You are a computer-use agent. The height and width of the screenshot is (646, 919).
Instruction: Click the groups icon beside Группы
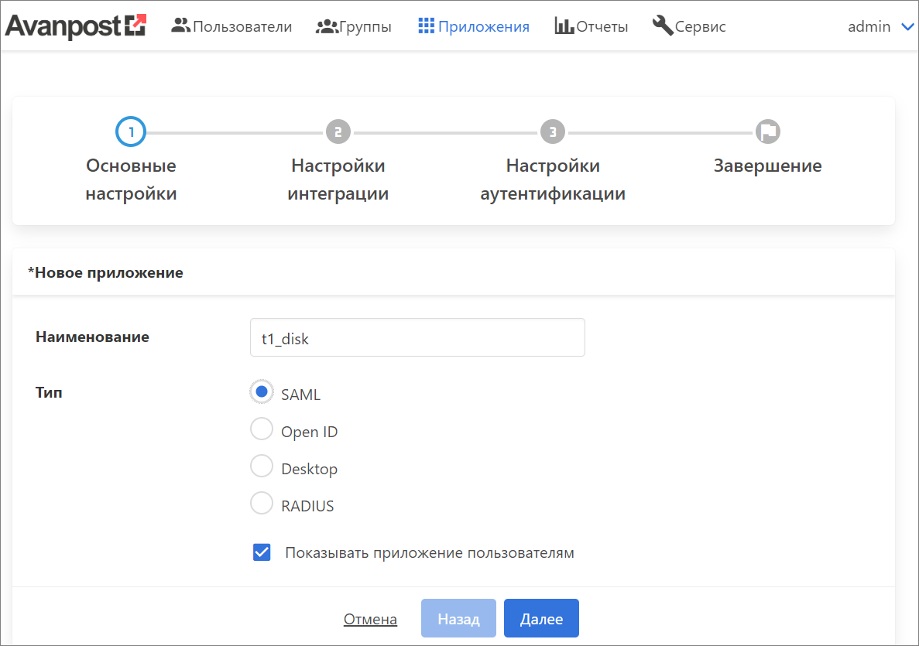click(x=327, y=26)
